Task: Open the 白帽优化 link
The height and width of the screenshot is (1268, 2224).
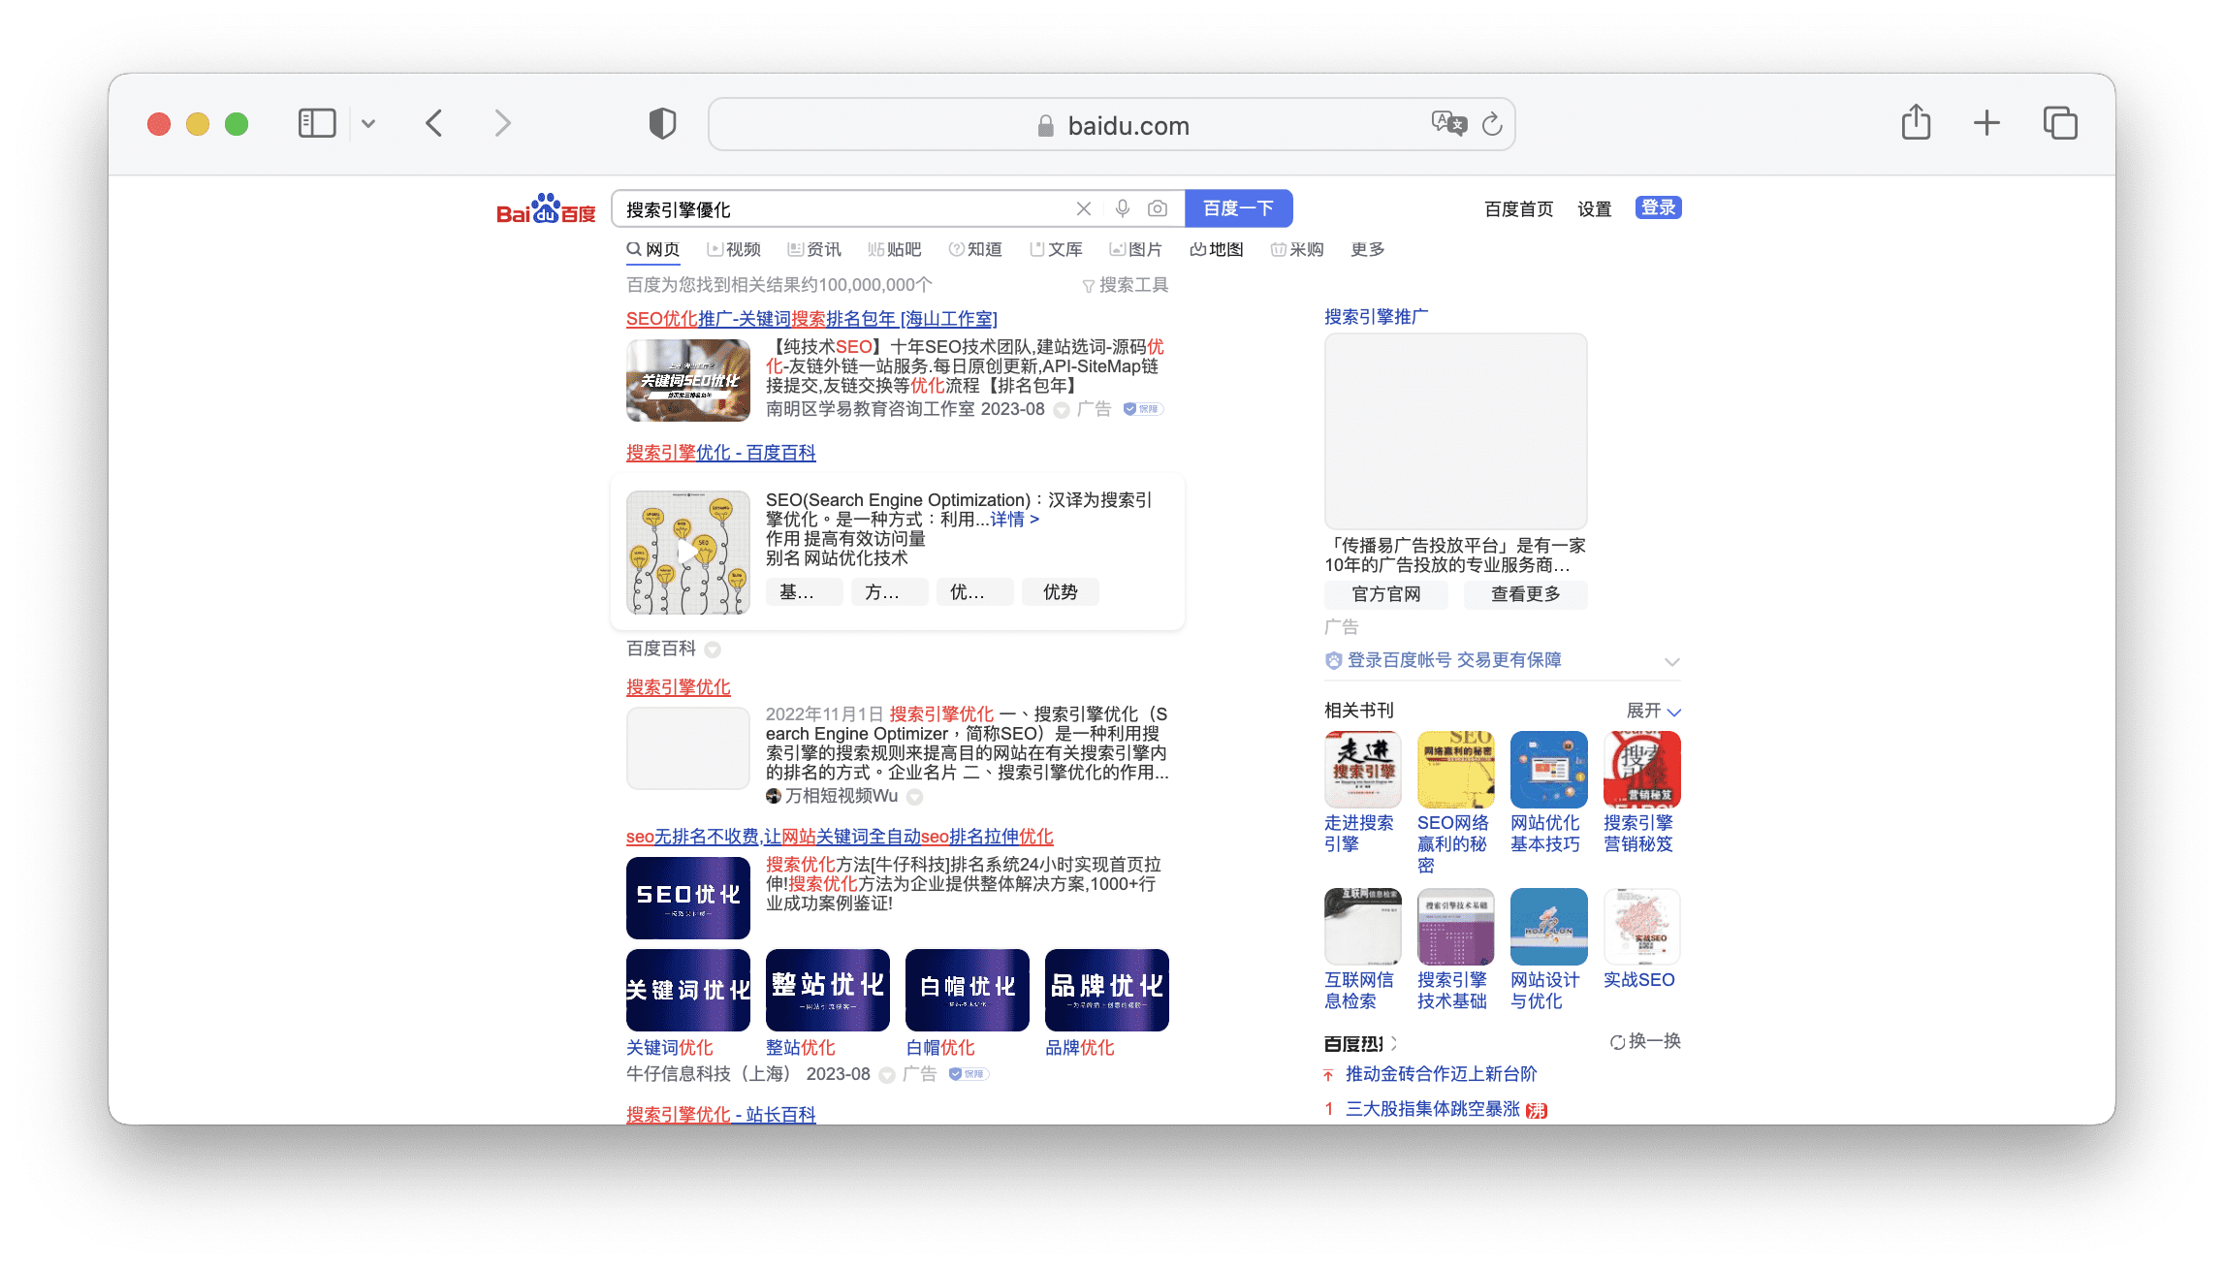Action: [940, 1048]
